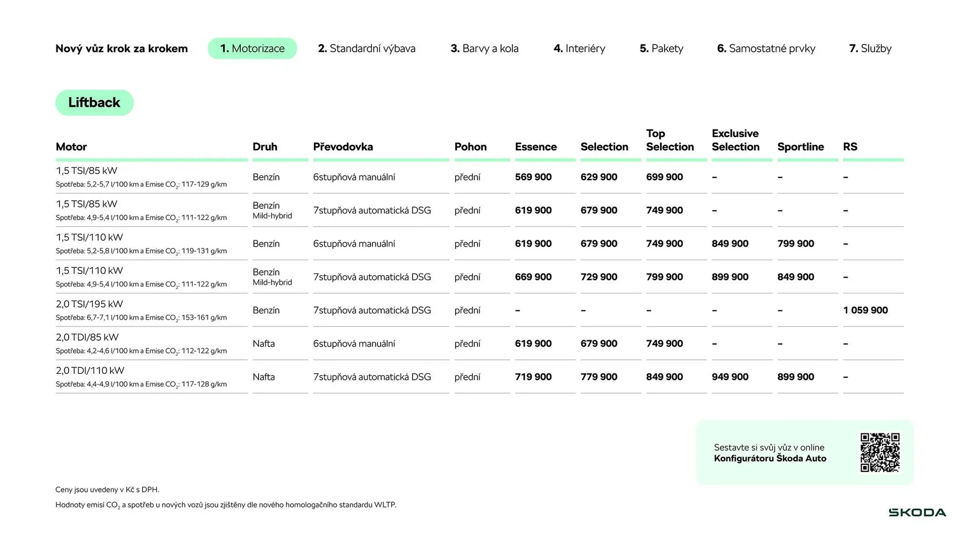The width and height of the screenshot is (969, 545).
Task: Select the 2,0 TDI/110 kW motor name
Action: [x=90, y=371]
